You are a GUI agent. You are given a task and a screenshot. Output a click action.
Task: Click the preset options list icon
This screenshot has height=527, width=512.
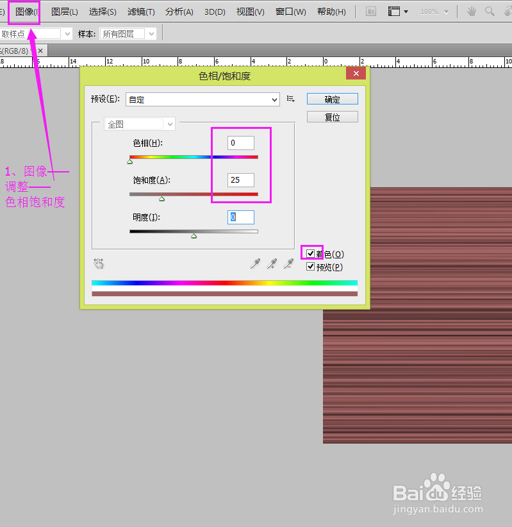(x=291, y=99)
